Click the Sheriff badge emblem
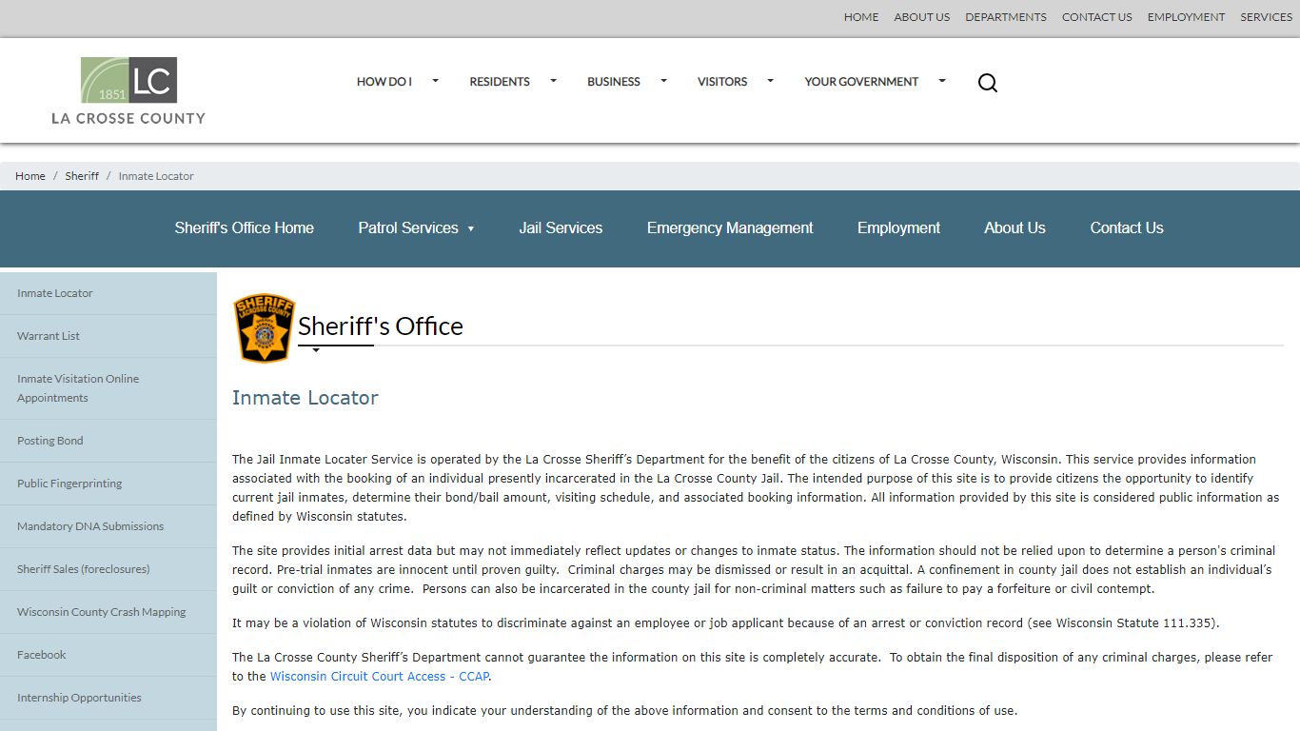1300x731 pixels. (x=265, y=327)
